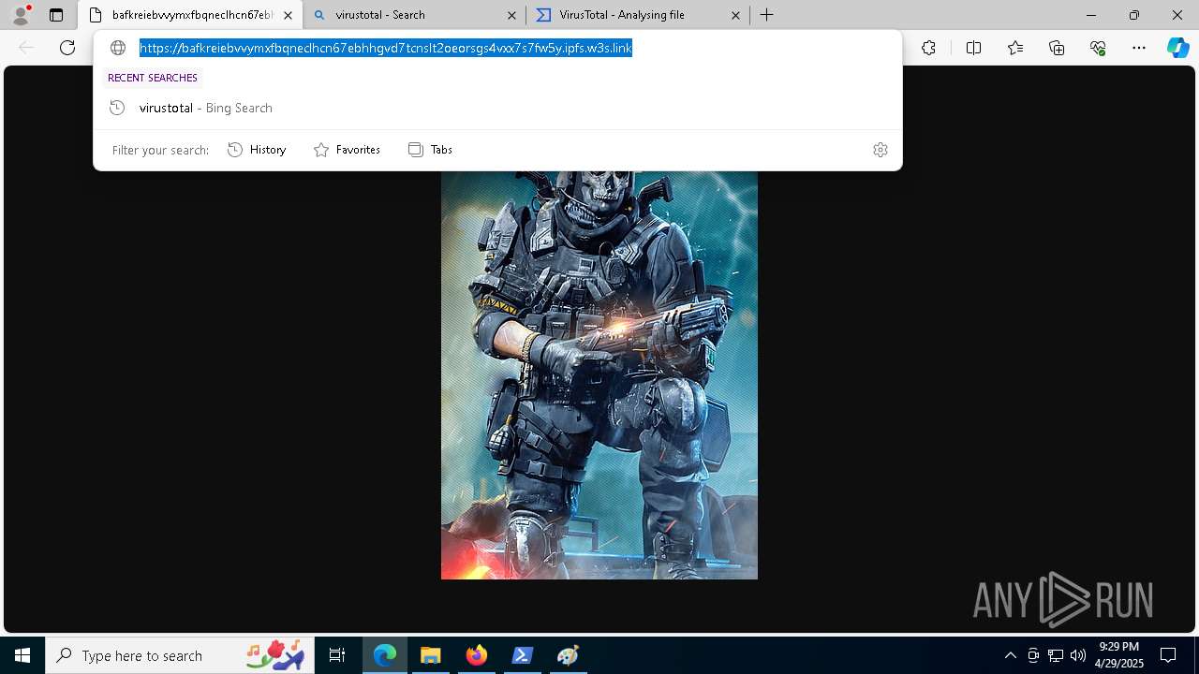Viewport: 1199px width, 674px height.
Task: Open Microsoft Edge from taskbar
Action: coord(385,655)
